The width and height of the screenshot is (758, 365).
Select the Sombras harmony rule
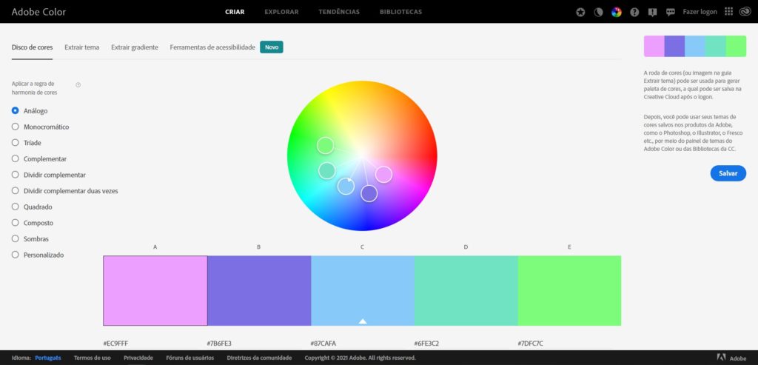(x=30, y=239)
